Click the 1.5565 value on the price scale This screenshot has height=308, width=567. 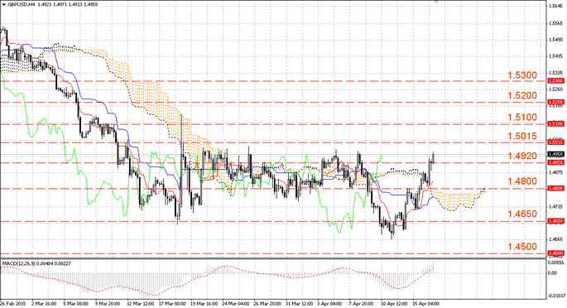pos(556,23)
